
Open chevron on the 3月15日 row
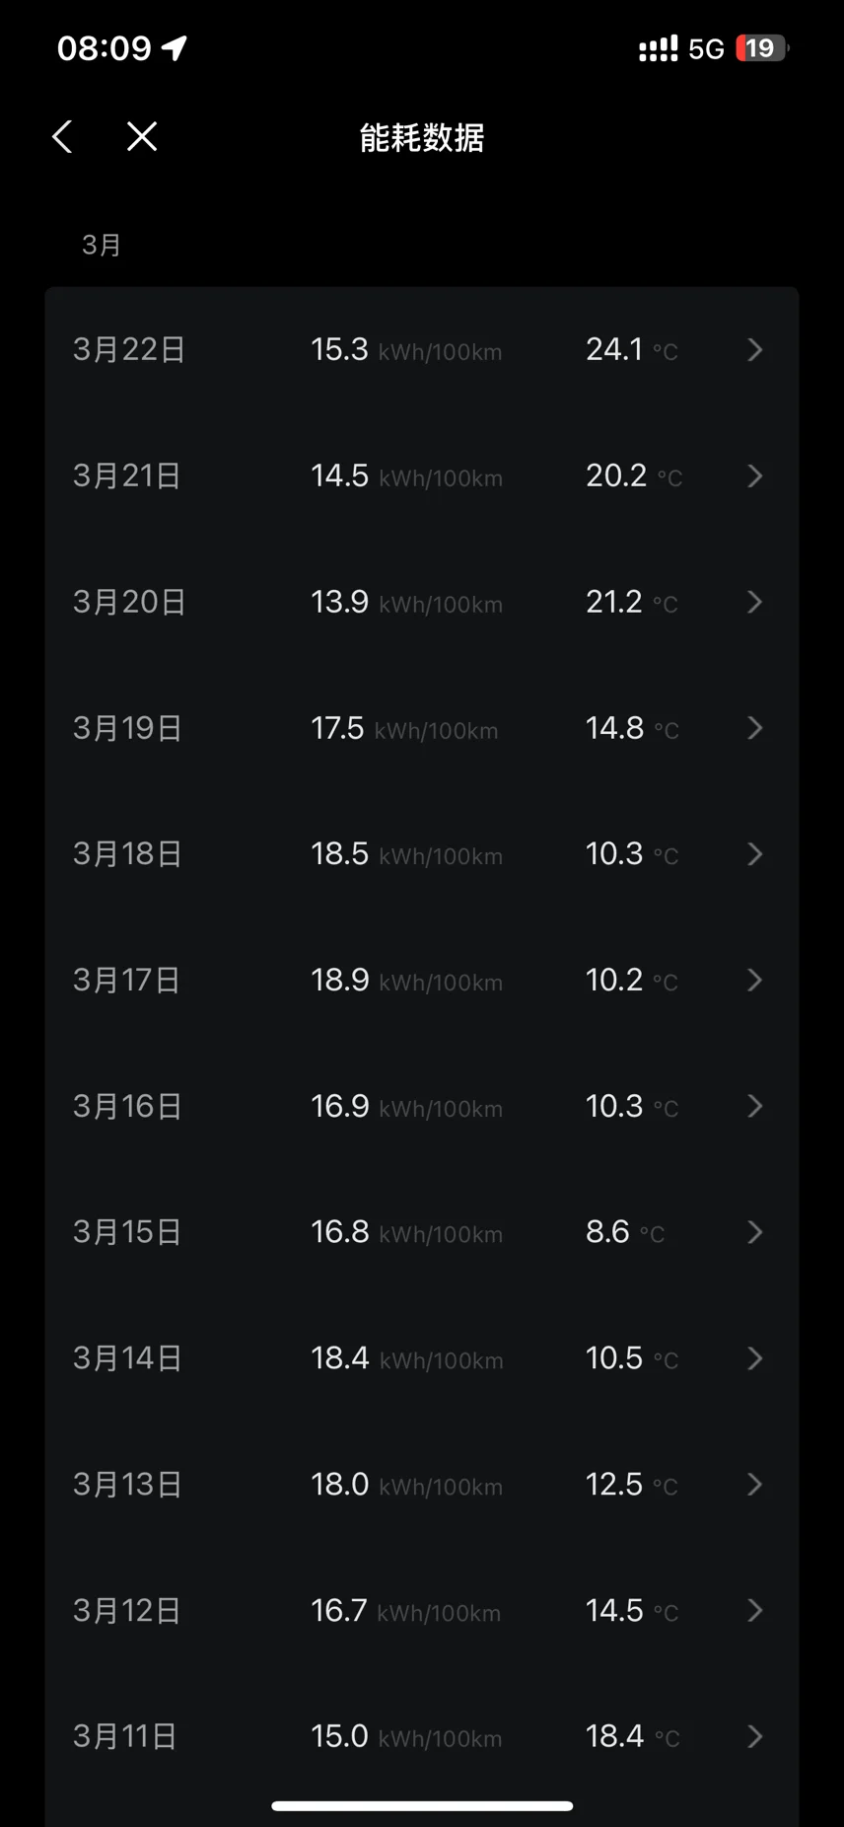click(x=755, y=1232)
